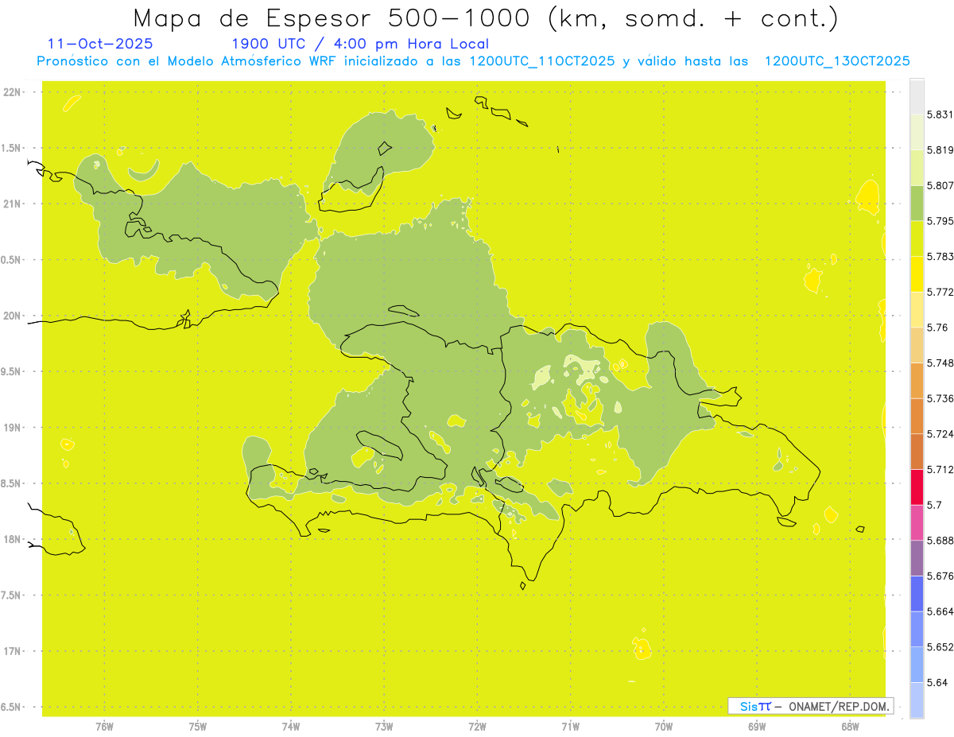Click the latitude label '19N'
Image resolution: width=954 pixels, height=737 pixels.
pyautogui.click(x=12, y=428)
